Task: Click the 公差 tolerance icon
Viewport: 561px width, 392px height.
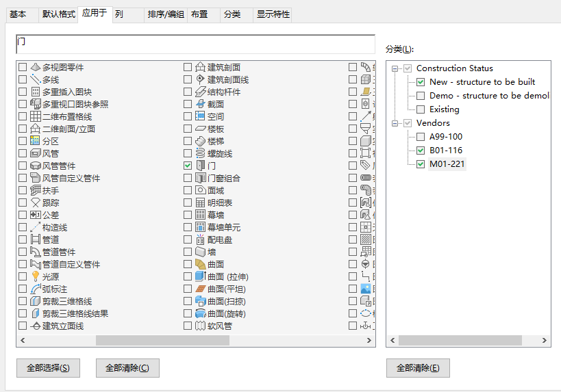Action: click(x=36, y=215)
